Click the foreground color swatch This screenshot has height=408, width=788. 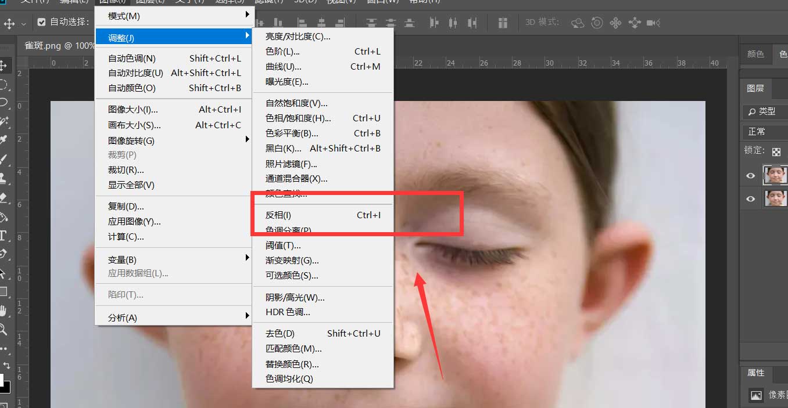tap(2, 381)
